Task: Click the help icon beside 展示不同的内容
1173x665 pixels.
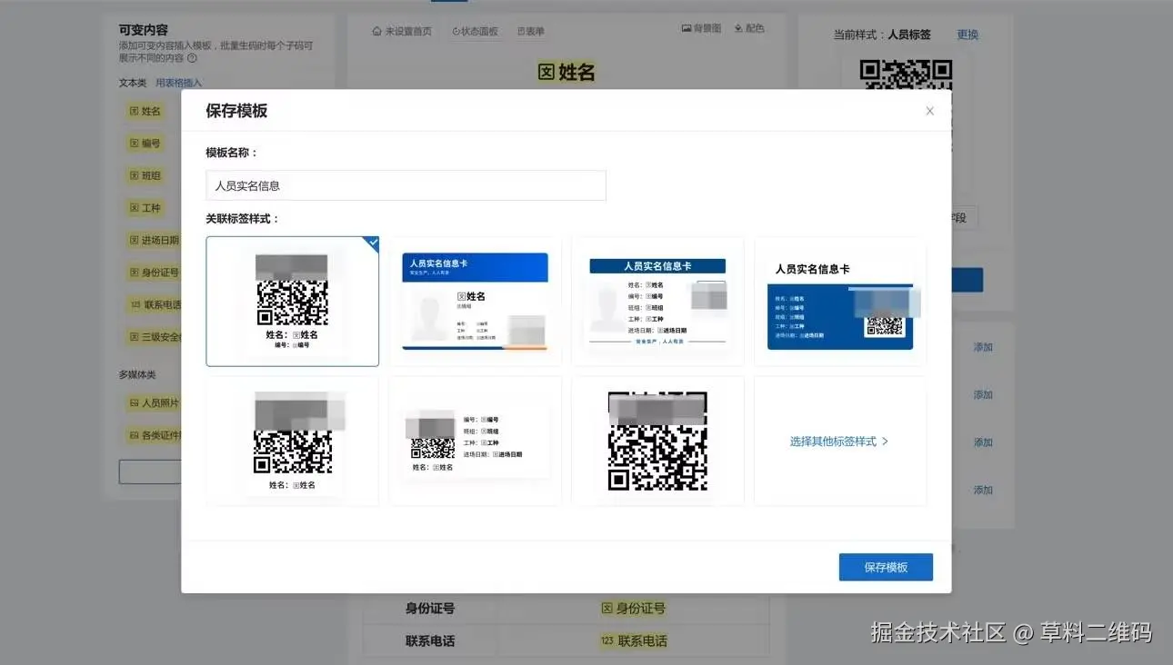Action: pyautogui.click(x=192, y=58)
